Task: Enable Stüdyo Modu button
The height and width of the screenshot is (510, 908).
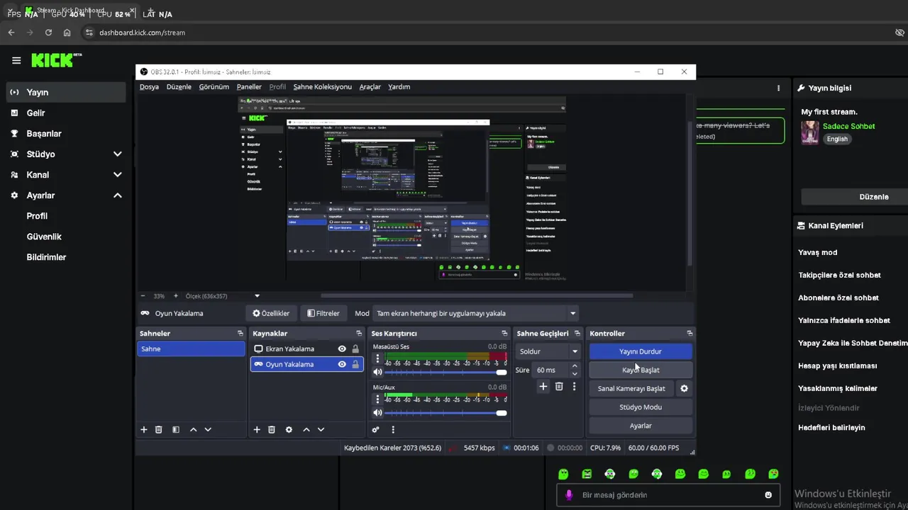Action: (x=641, y=407)
